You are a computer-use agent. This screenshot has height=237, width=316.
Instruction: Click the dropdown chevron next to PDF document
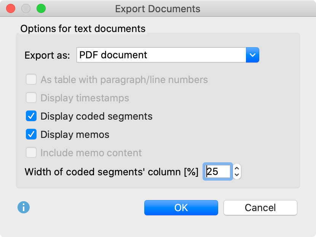[x=252, y=55]
